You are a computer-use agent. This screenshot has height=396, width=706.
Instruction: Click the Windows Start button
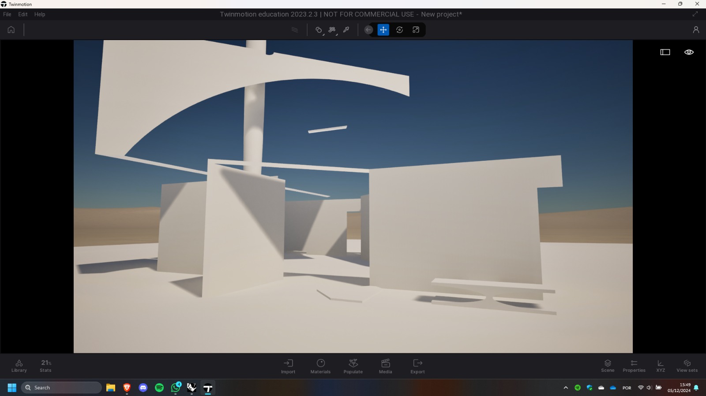tap(12, 388)
